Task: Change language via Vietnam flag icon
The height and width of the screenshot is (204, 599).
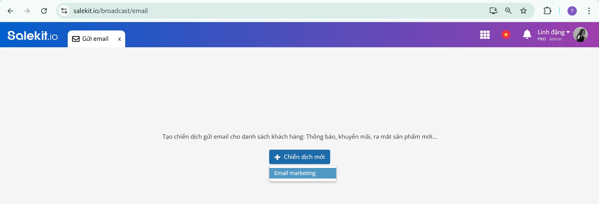Action: [x=506, y=35]
